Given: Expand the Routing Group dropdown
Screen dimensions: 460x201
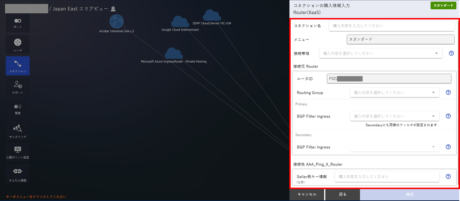Looking at the screenshot, I should coord(395,92).
